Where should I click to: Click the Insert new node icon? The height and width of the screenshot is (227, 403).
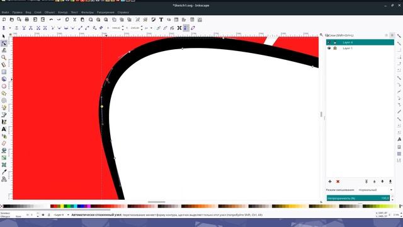click(4, 28)
